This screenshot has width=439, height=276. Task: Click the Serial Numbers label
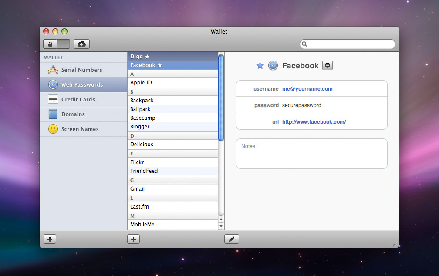point(82,70)
